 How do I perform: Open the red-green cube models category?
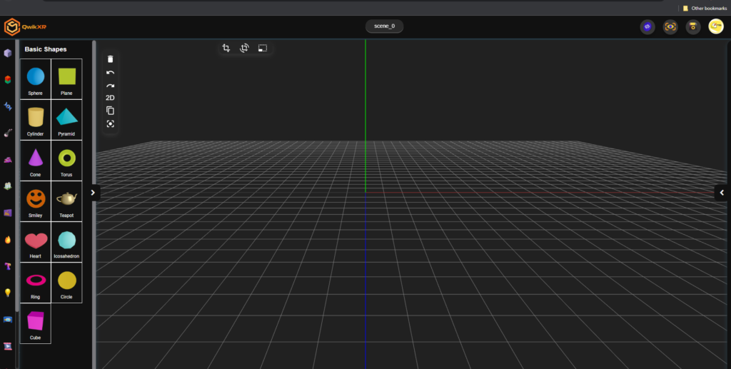click(x=7, y=80)
